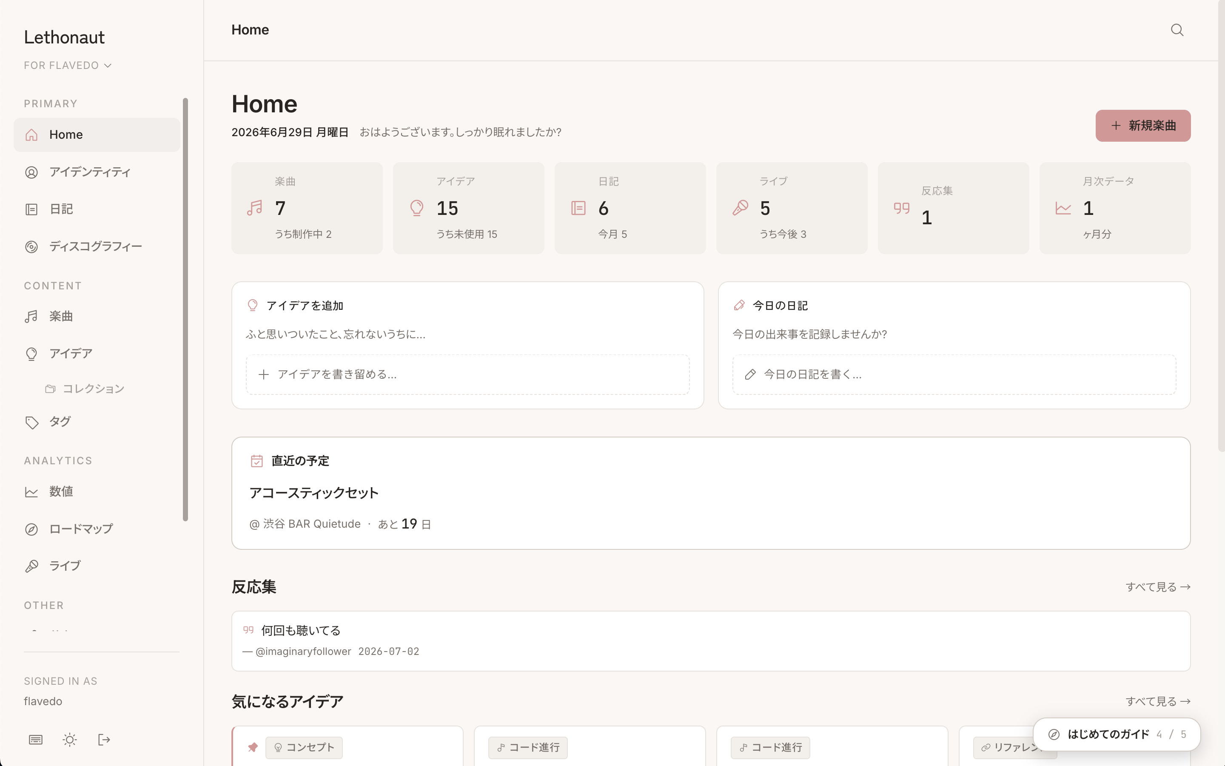Image resolution: width=1225 pixels, height=766 pixels.
Task: Open the 月次データ chart stat card
Action: pyautogui.click(x=1115, y=208)
